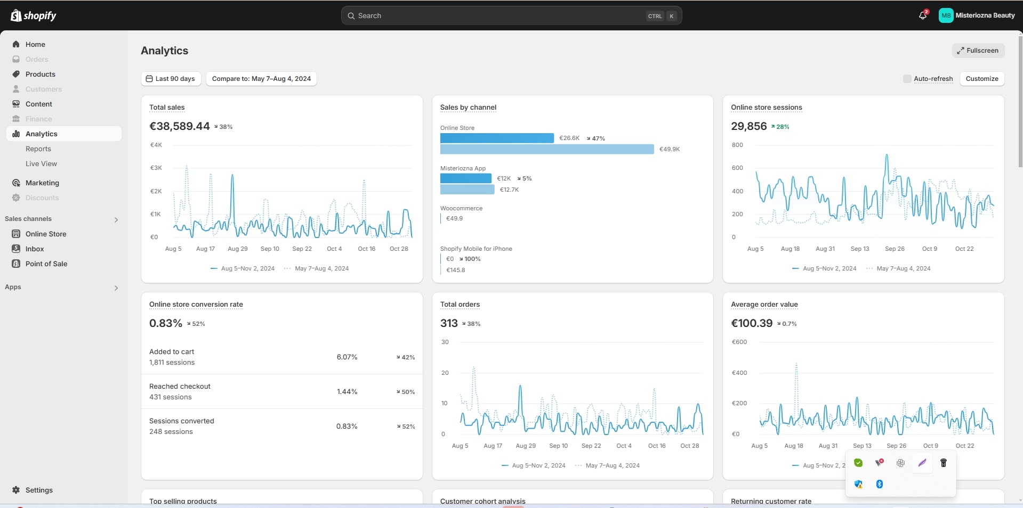The image size is (1023, 508).
Task: Open the Settings gear icon
Action: click(x=16, y=490)
